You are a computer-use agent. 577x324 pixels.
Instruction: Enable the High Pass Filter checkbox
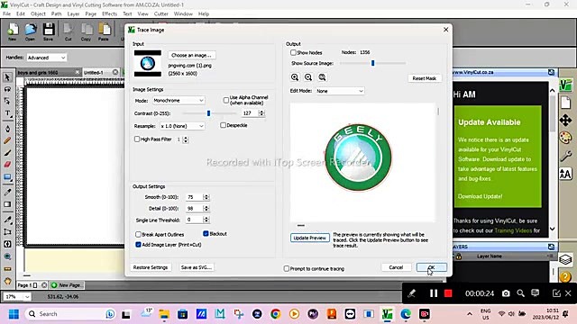137,139
